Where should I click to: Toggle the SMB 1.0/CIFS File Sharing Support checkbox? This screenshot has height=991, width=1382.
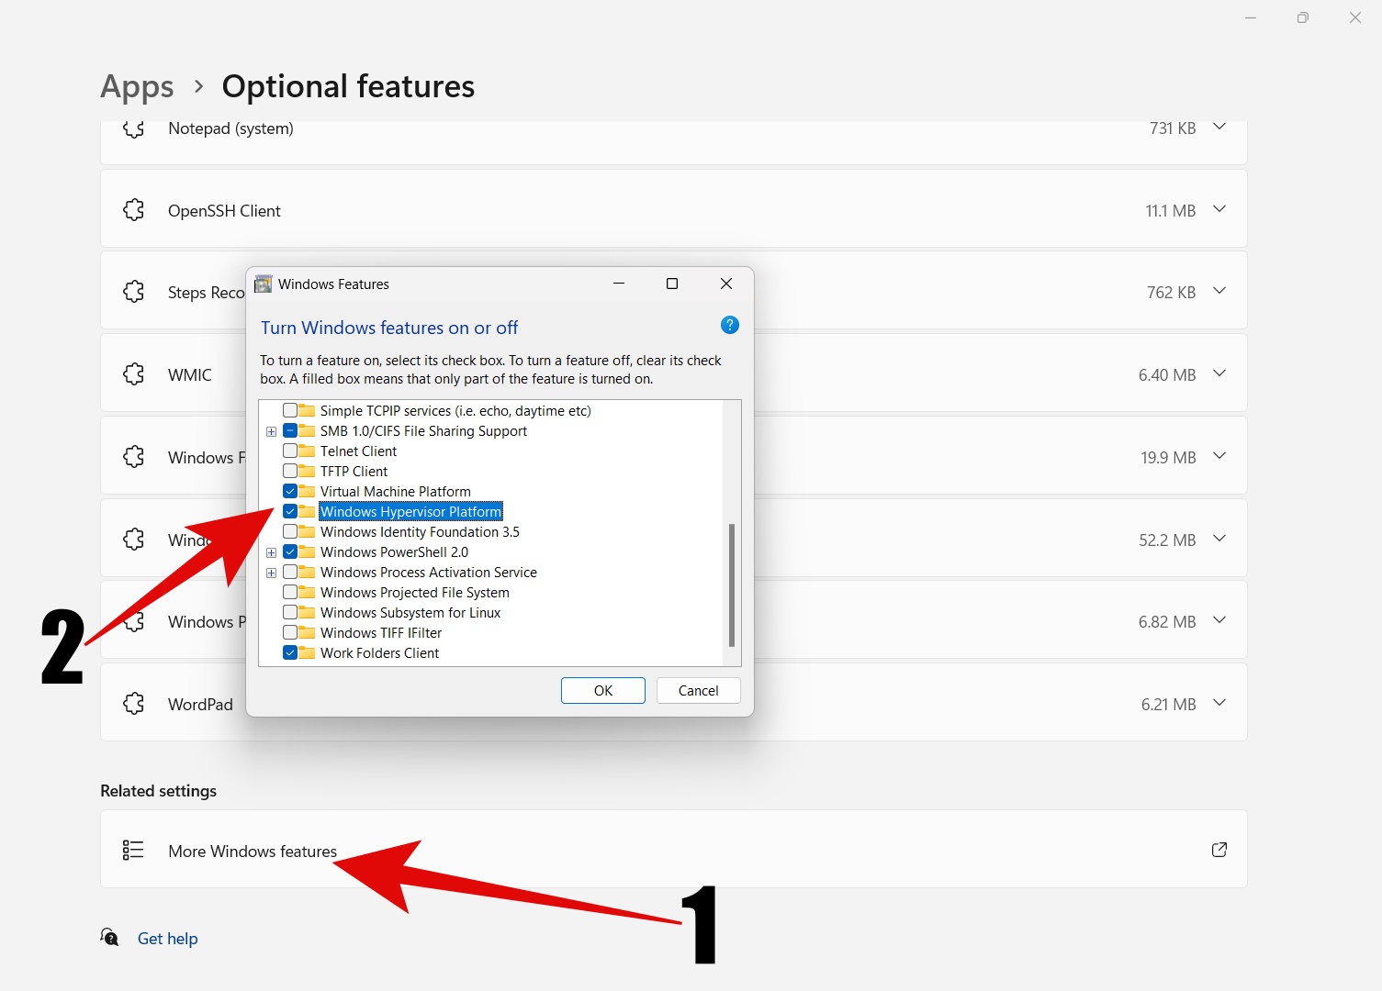point(290,430)
